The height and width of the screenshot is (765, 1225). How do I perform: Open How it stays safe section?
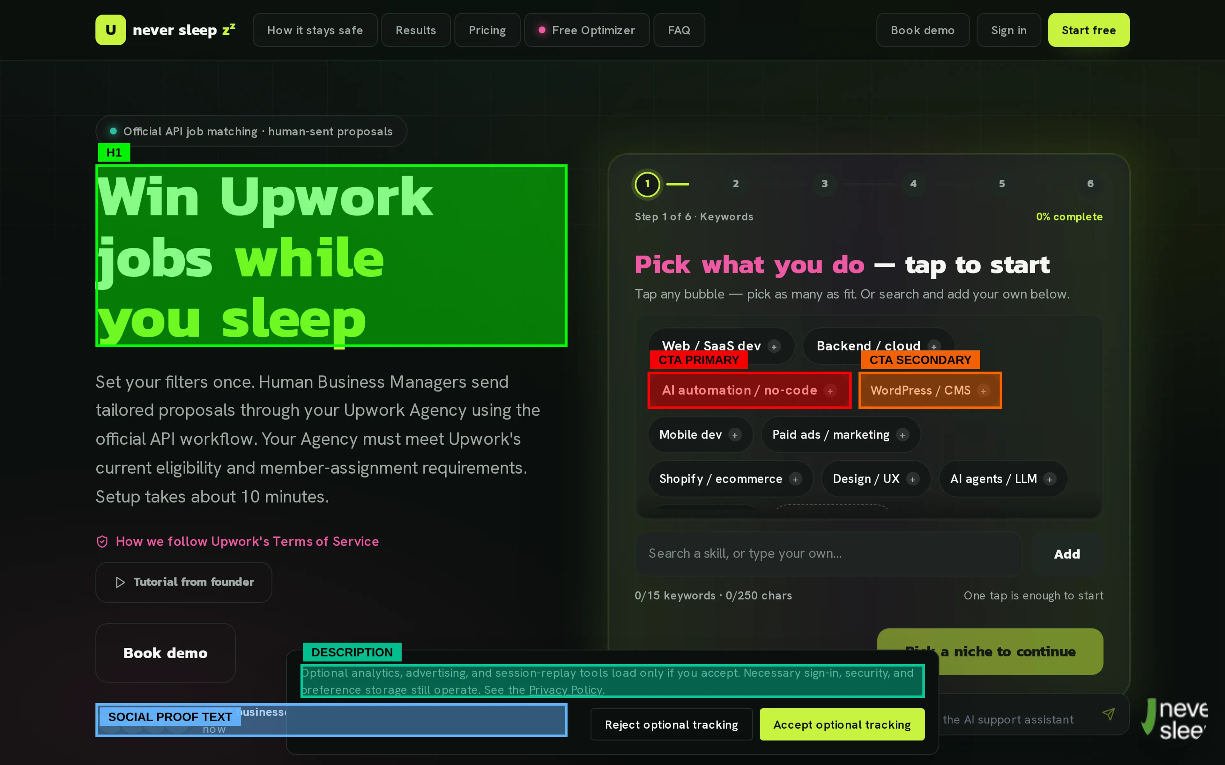(x=315, y=30)
